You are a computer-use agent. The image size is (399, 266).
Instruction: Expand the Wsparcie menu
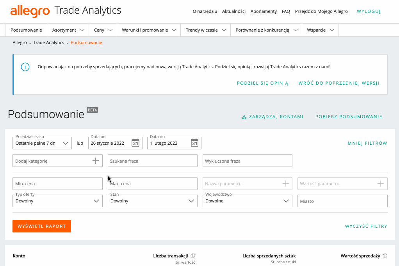[x=320, y=30]
